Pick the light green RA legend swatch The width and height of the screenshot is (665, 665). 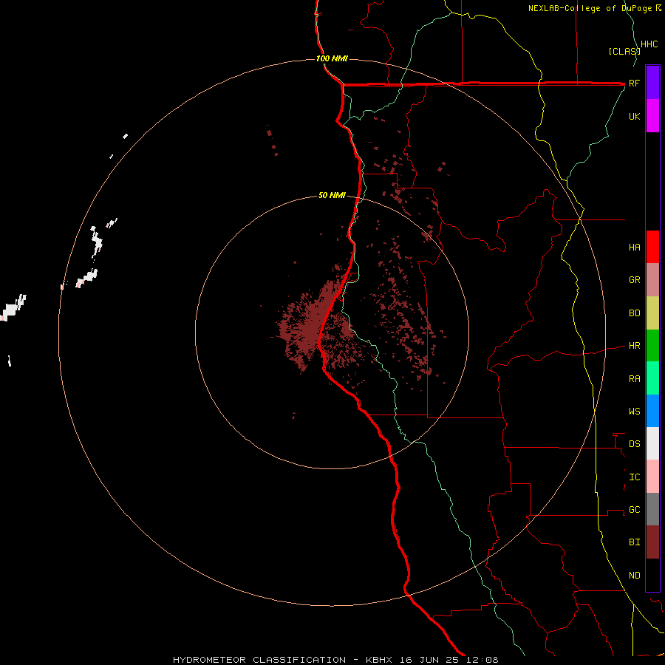pyautogui.click(x=652, y=378)
